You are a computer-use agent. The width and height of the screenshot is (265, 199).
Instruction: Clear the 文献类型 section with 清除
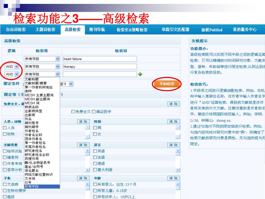tap(83, 145)
